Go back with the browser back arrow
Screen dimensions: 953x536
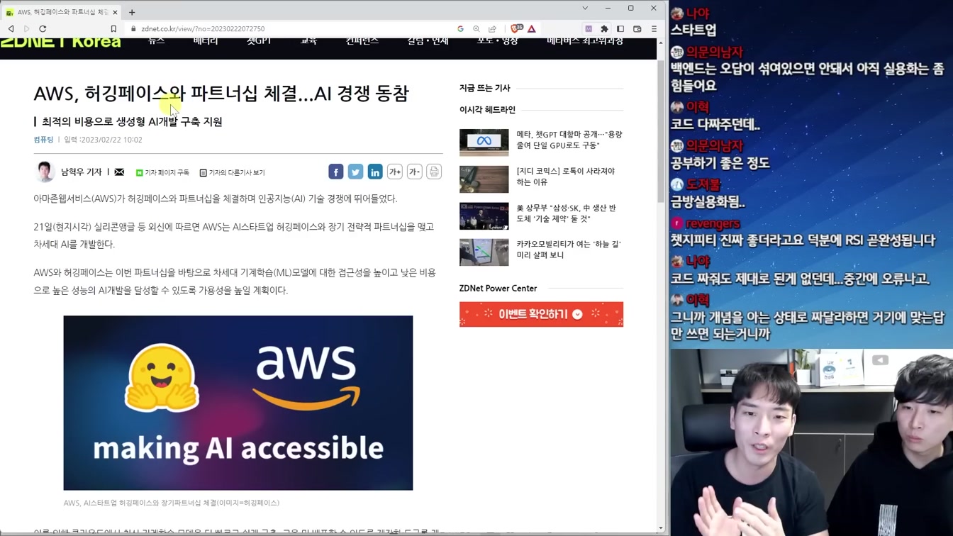pyautogui.click(x=11, y=29)
